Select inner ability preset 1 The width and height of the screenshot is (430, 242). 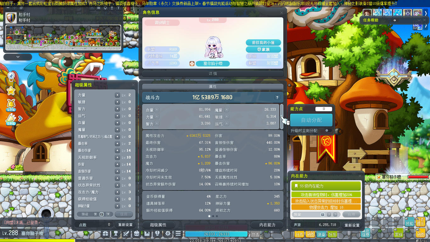click(323, 215)
